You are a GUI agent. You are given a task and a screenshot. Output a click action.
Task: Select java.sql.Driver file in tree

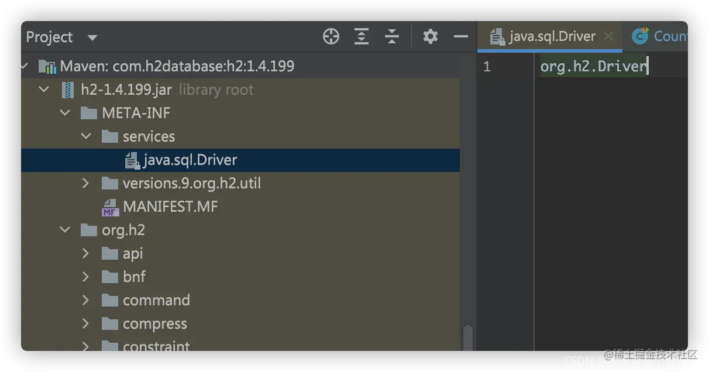coord(190,160)
